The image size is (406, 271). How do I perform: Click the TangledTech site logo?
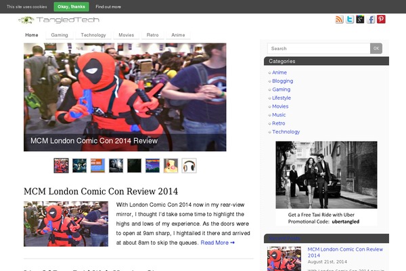tap(59, 20)
